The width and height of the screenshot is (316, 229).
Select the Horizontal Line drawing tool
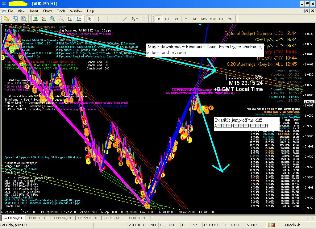click(x=116, y=19)
